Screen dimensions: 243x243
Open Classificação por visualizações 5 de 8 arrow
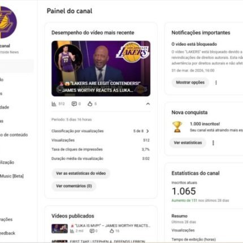point(147,131)
